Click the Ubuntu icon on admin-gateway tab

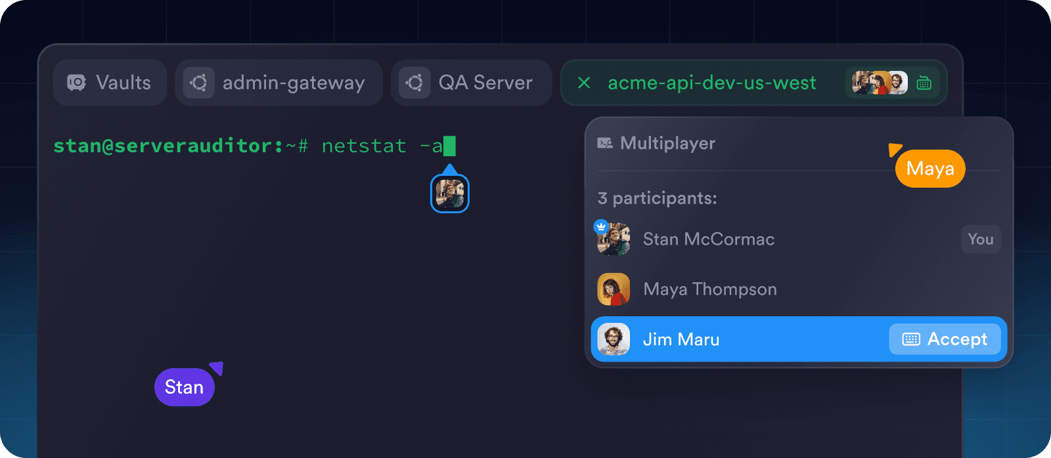[198, 83]
